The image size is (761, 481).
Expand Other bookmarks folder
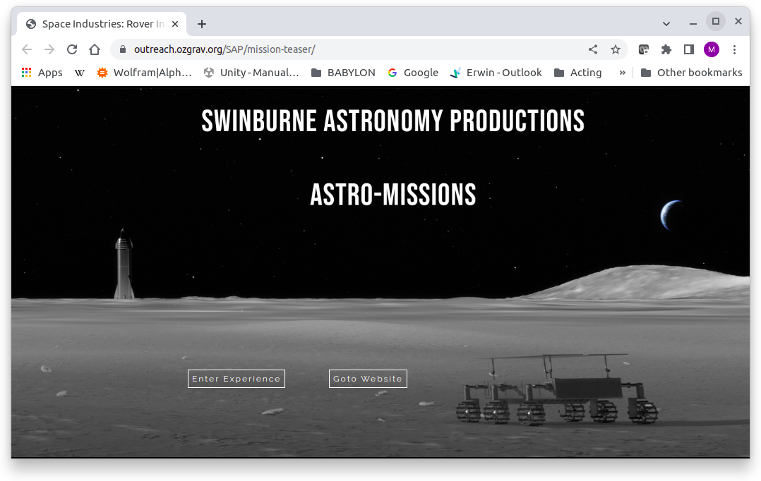[691, 73]
